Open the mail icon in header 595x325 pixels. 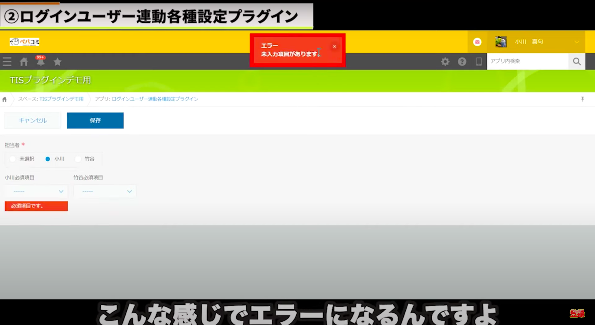(477, 42)
